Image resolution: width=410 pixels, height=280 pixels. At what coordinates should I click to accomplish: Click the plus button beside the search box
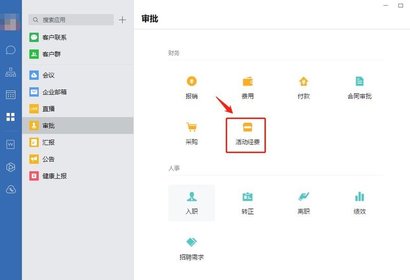tap(122, 20)
